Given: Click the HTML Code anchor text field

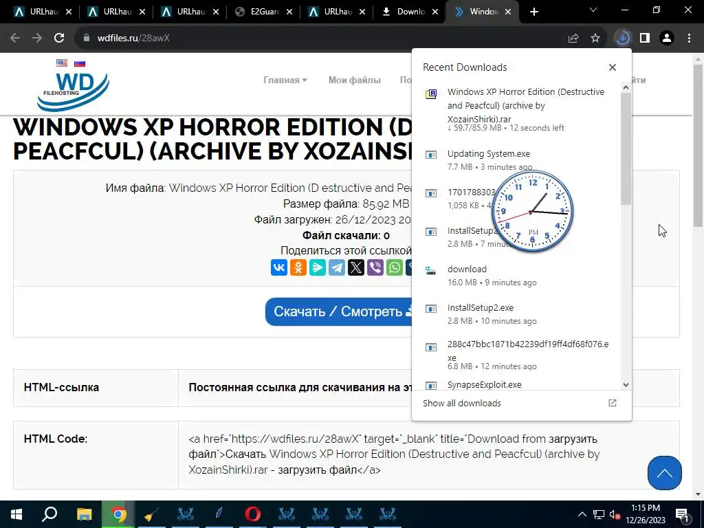Looking at the screenshot, I should click(x=429, y=454).
